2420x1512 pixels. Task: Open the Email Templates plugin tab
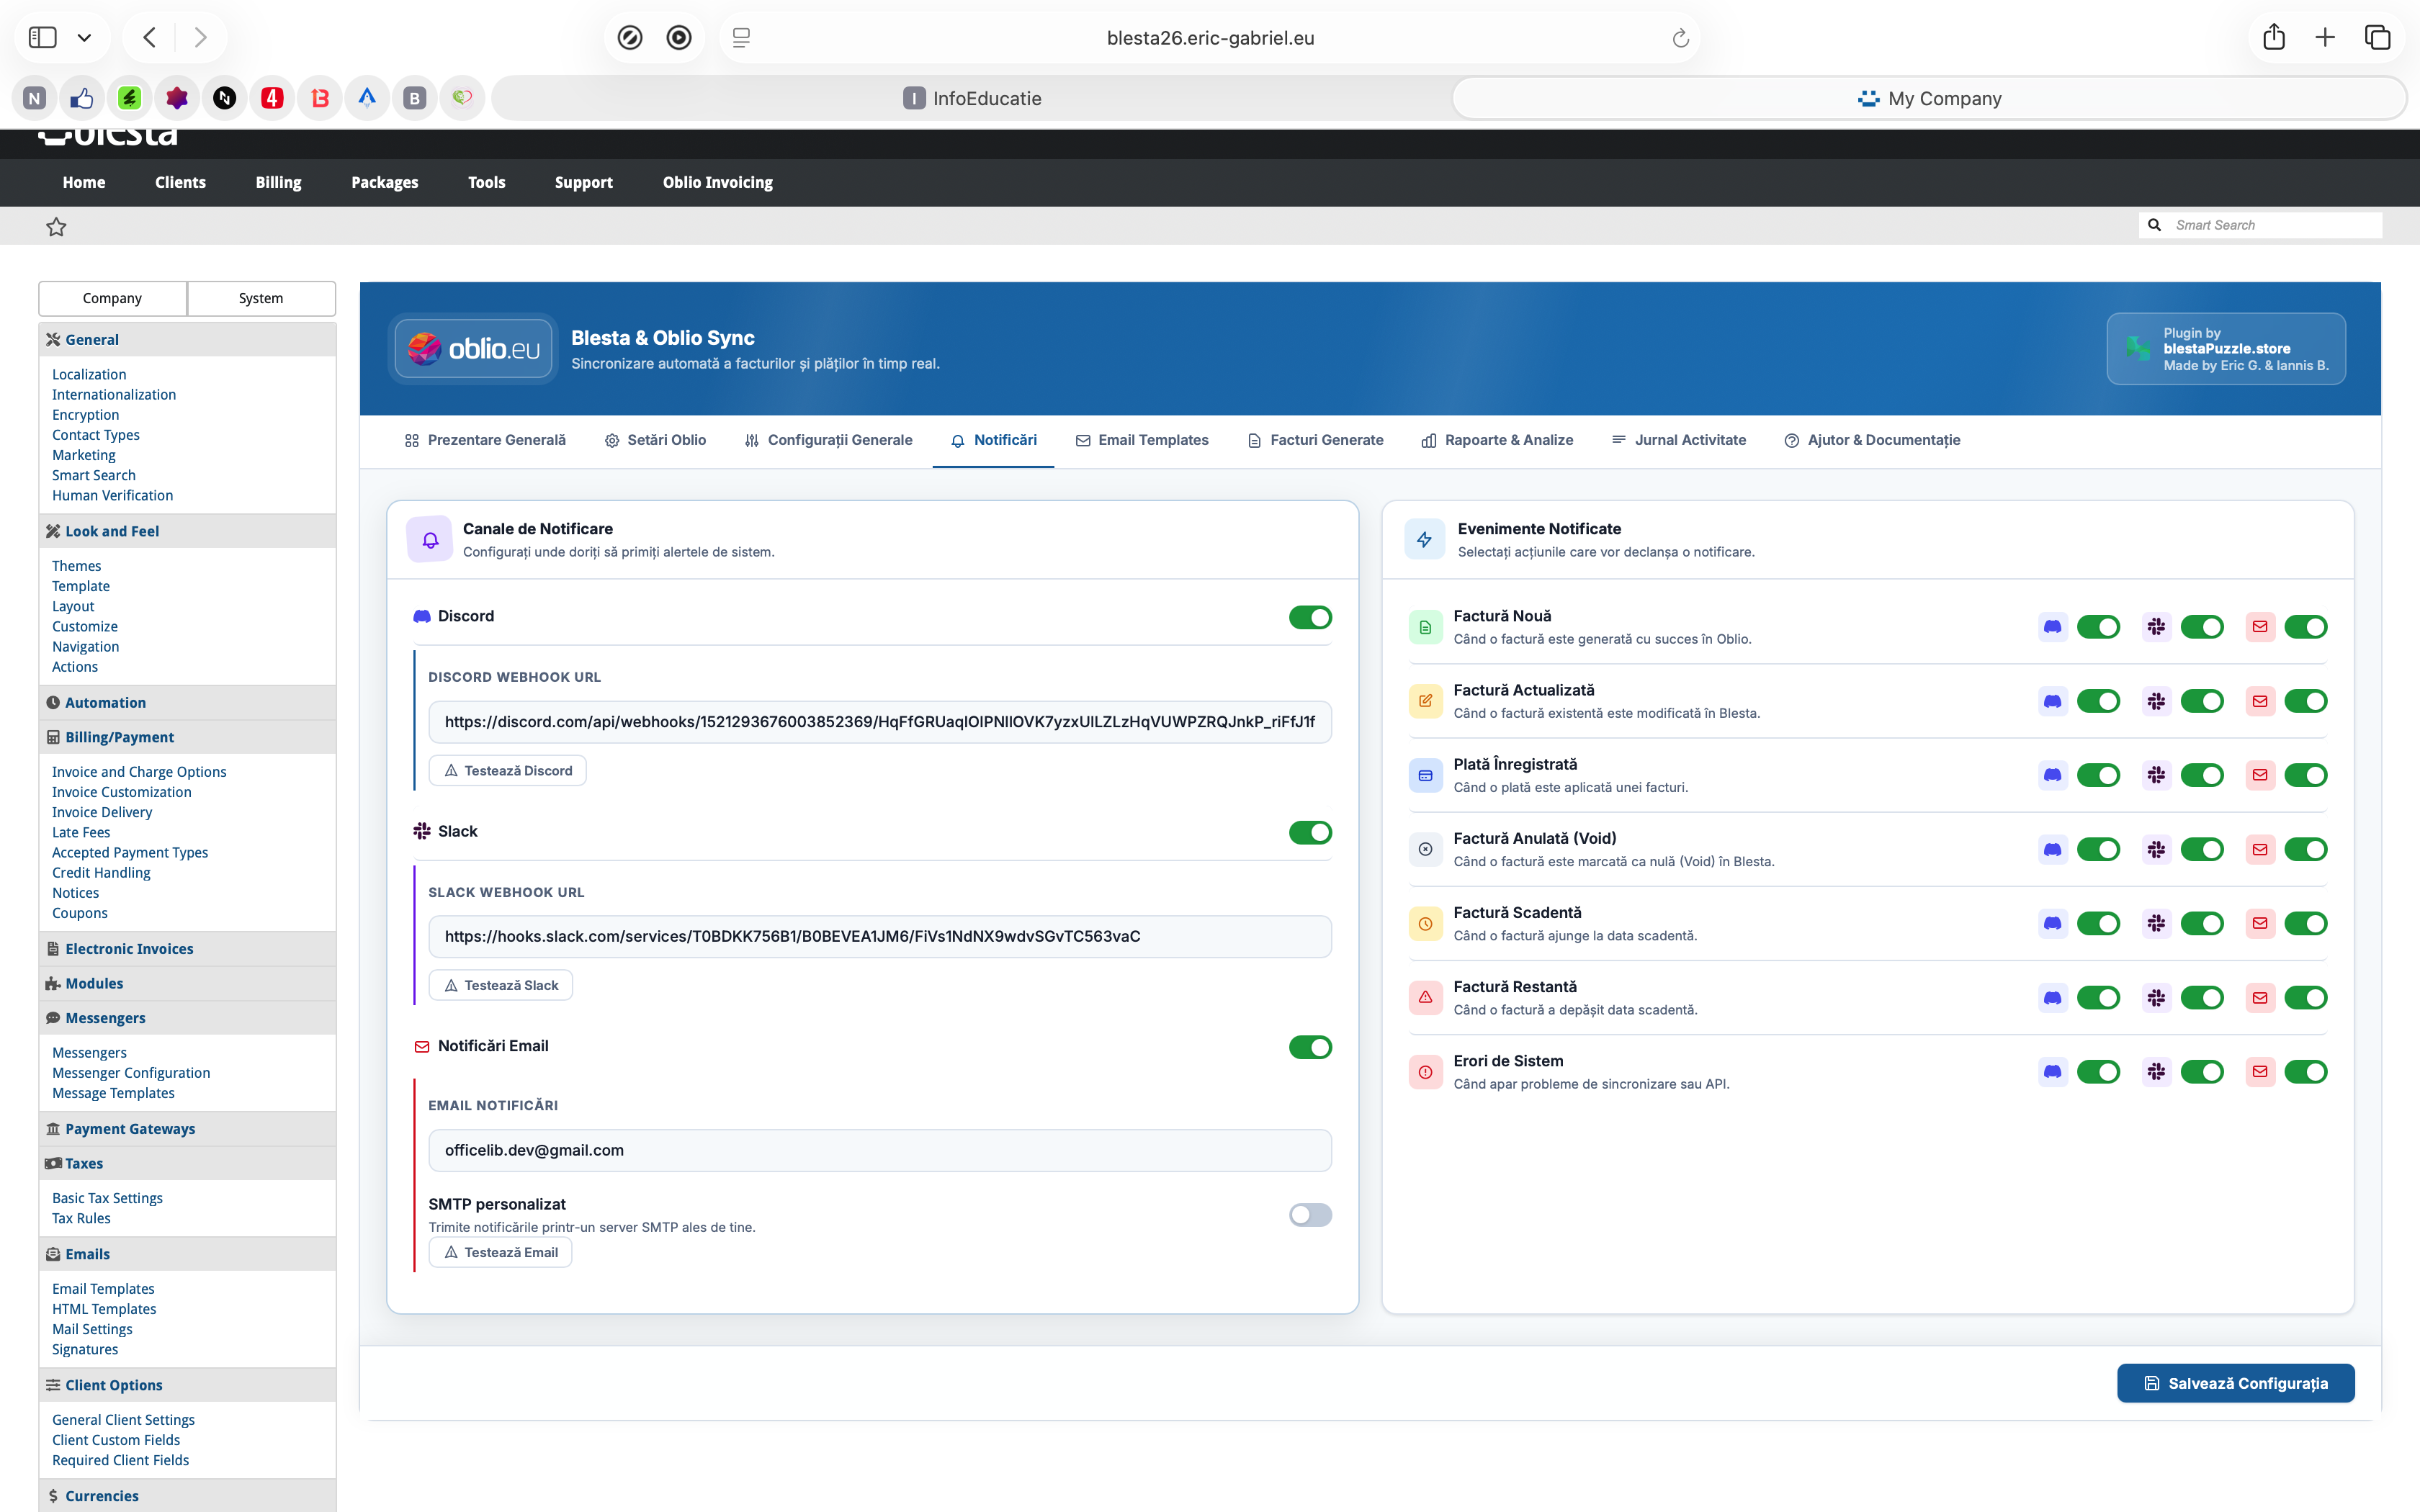[x=1142, y=440]
